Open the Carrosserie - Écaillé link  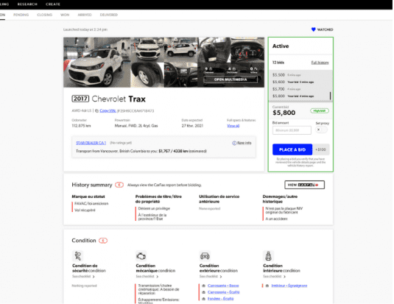(224, 292)
